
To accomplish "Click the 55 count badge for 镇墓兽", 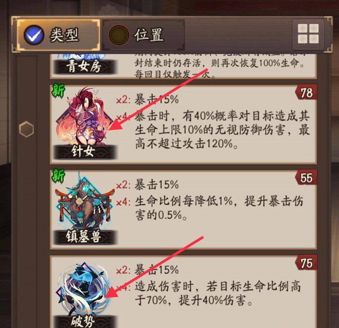I will pyautogui.click(x=306, y=177).
